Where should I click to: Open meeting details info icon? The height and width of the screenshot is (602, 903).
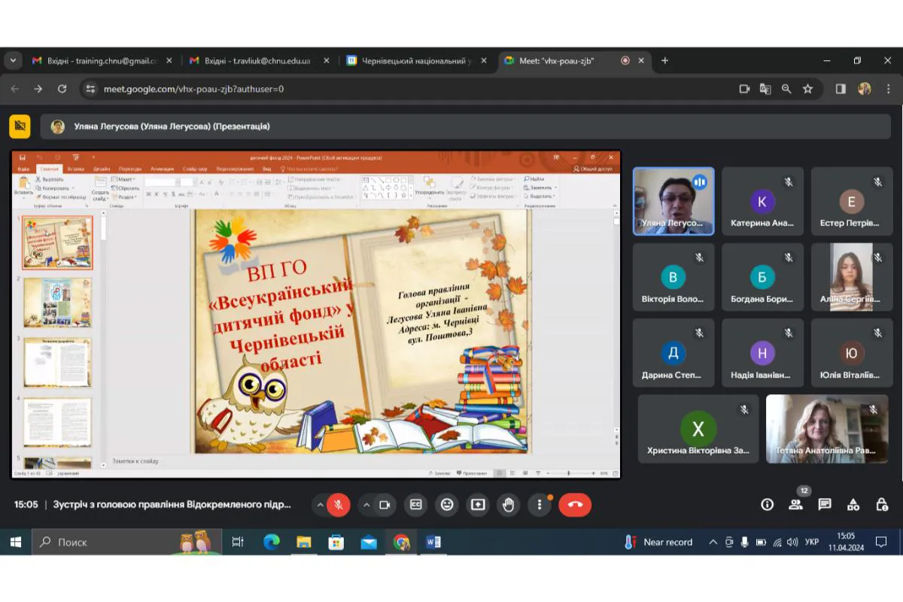[x=767, y=505]
